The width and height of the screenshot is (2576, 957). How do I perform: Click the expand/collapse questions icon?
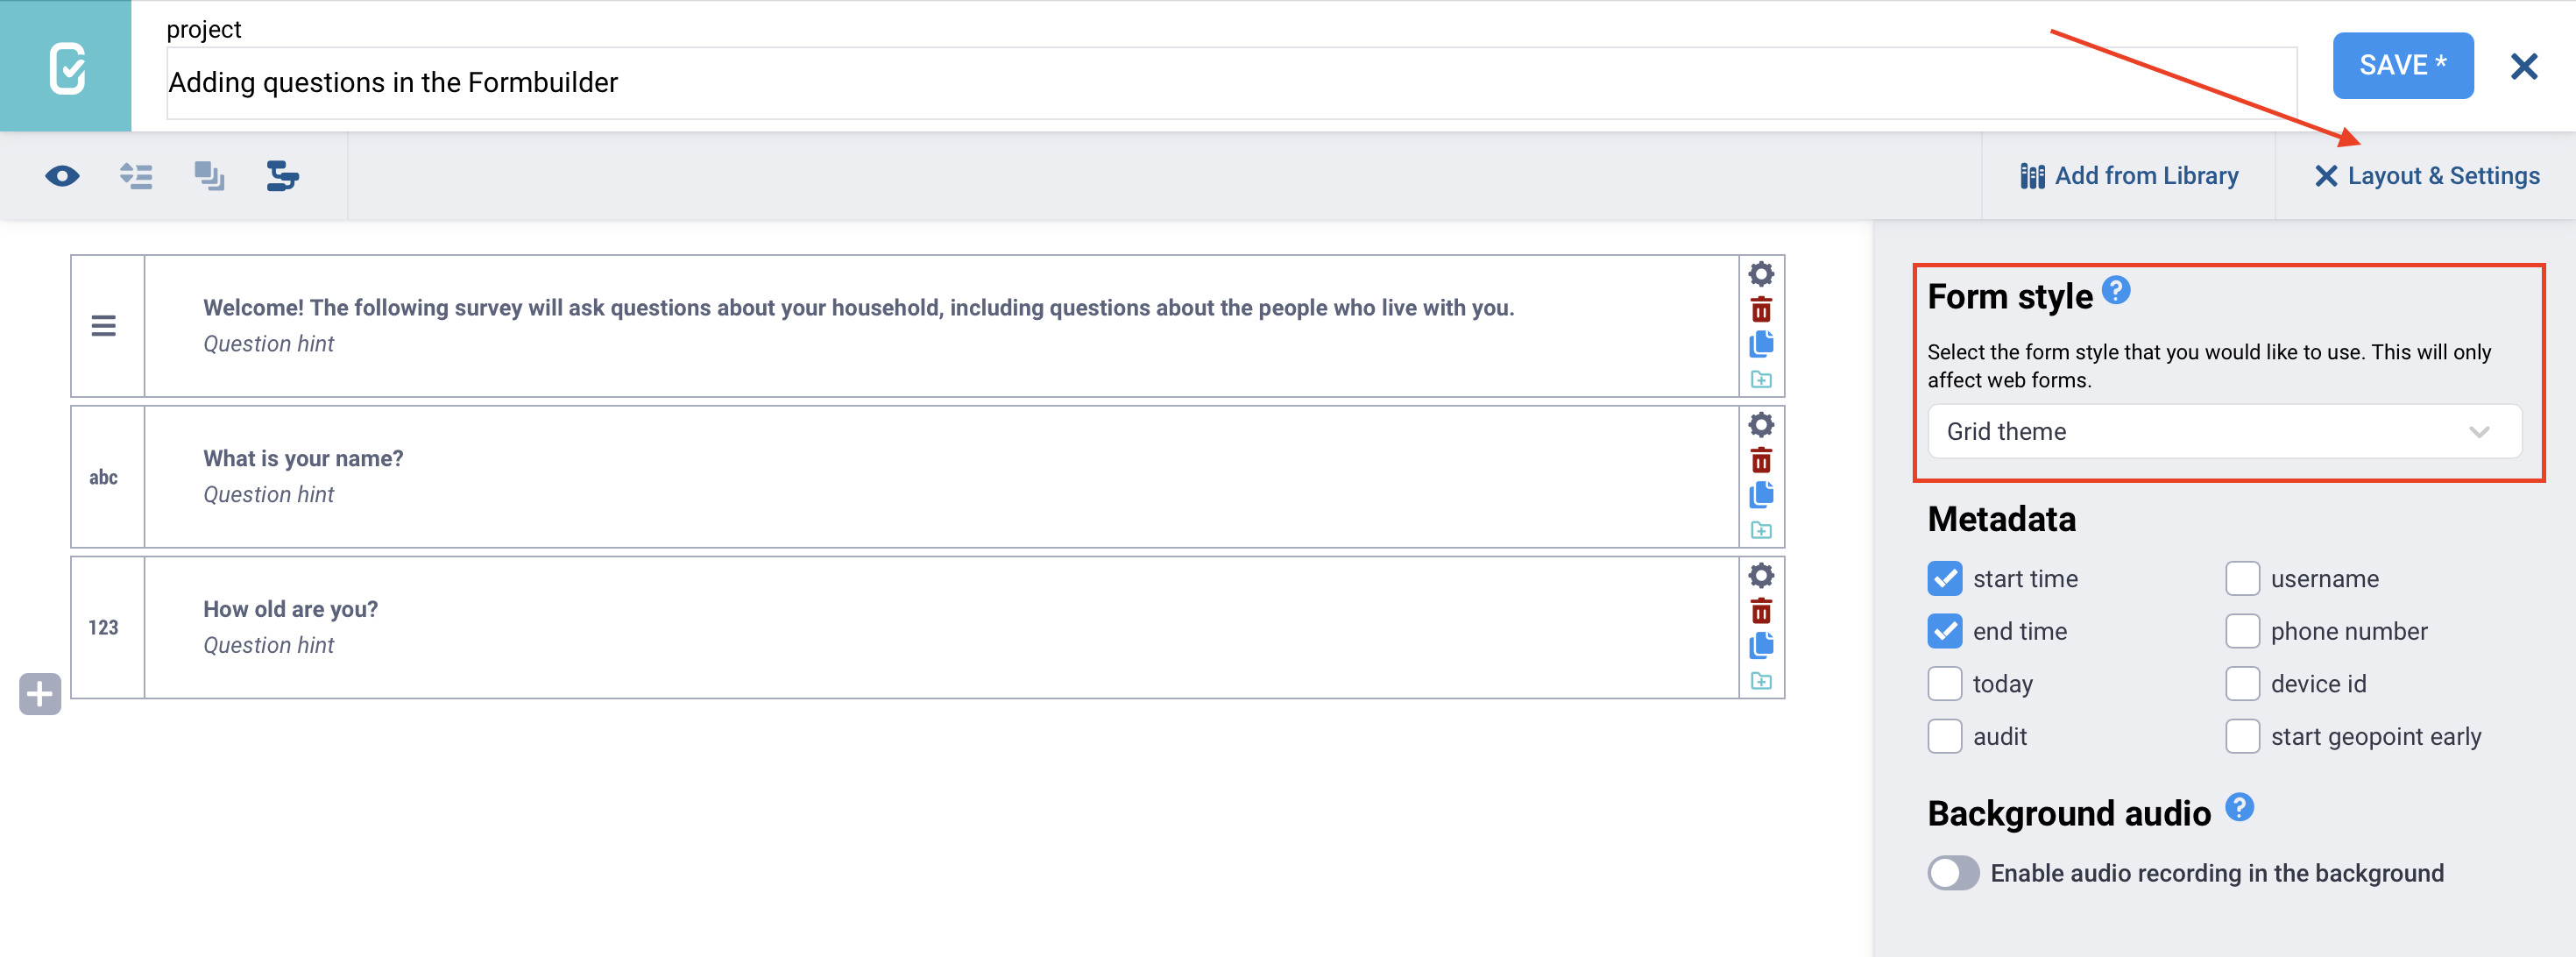click(136, 177)
